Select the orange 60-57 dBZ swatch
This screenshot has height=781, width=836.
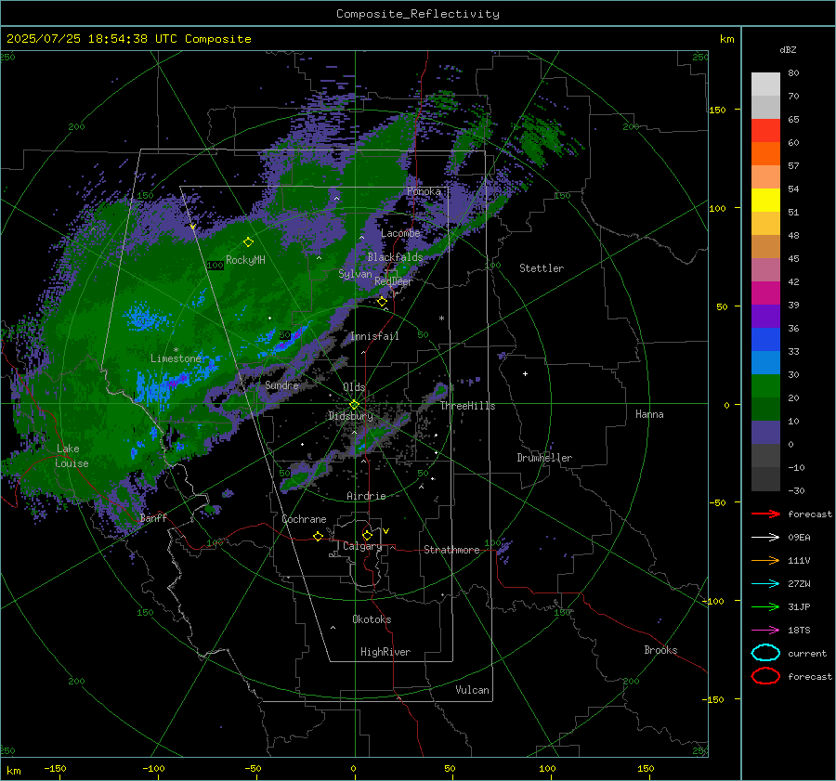coord(765,154)
